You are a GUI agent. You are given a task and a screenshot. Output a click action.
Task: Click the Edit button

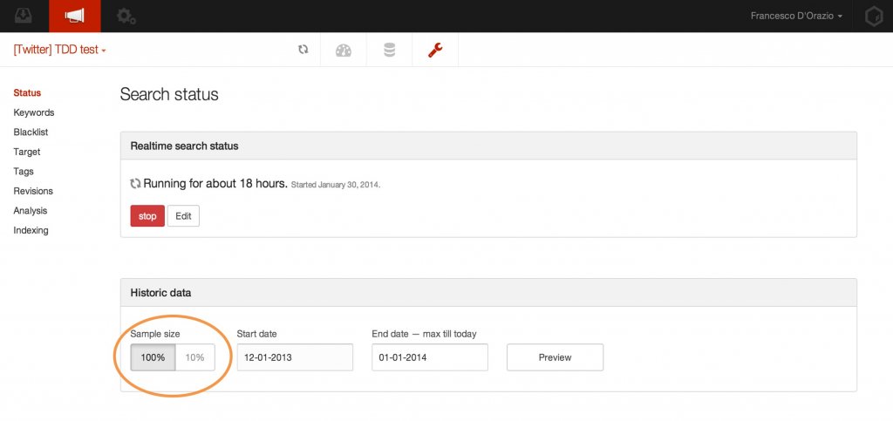(x=183, y=216)
